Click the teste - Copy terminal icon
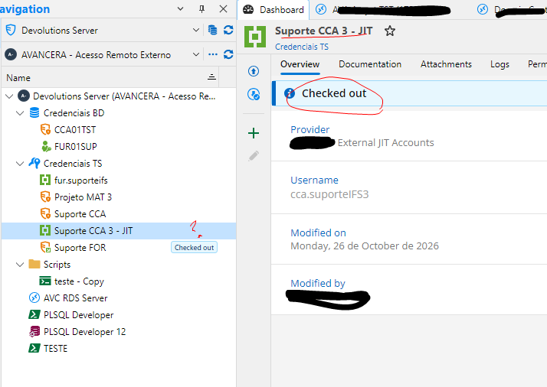This screenshot has height=387, width=547. 45,281
